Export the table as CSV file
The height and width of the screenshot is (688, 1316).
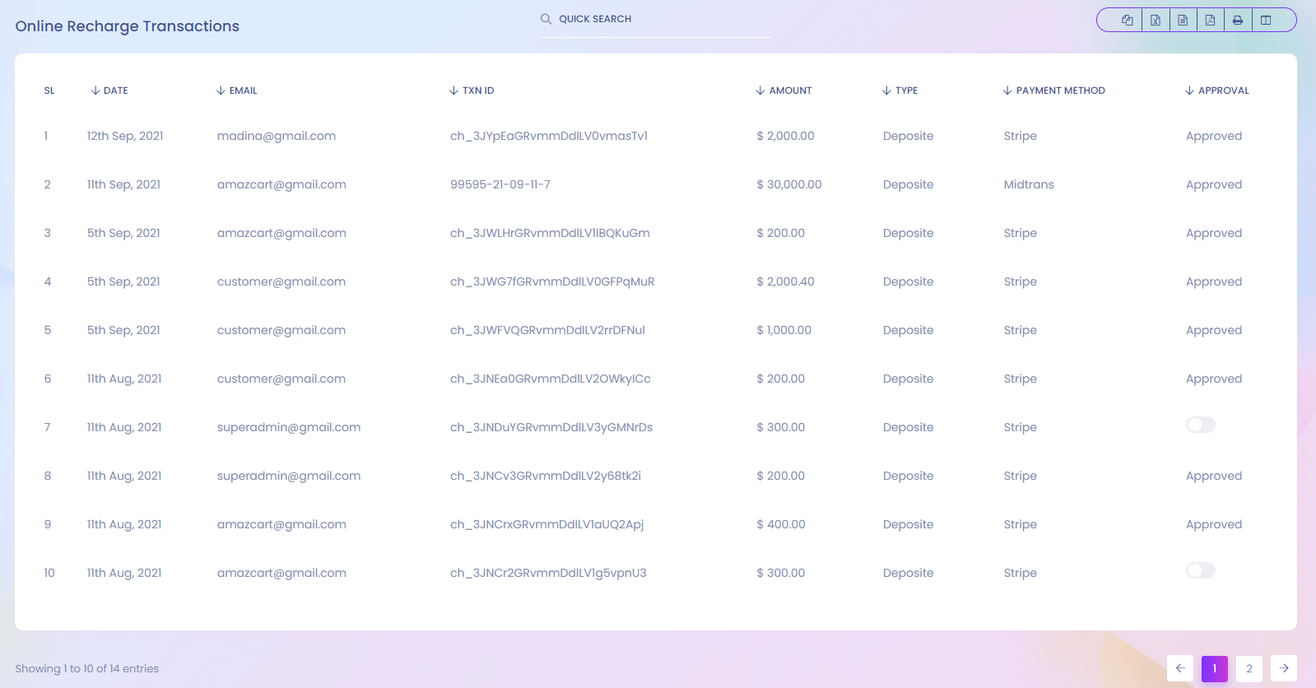pos(1183,20)
